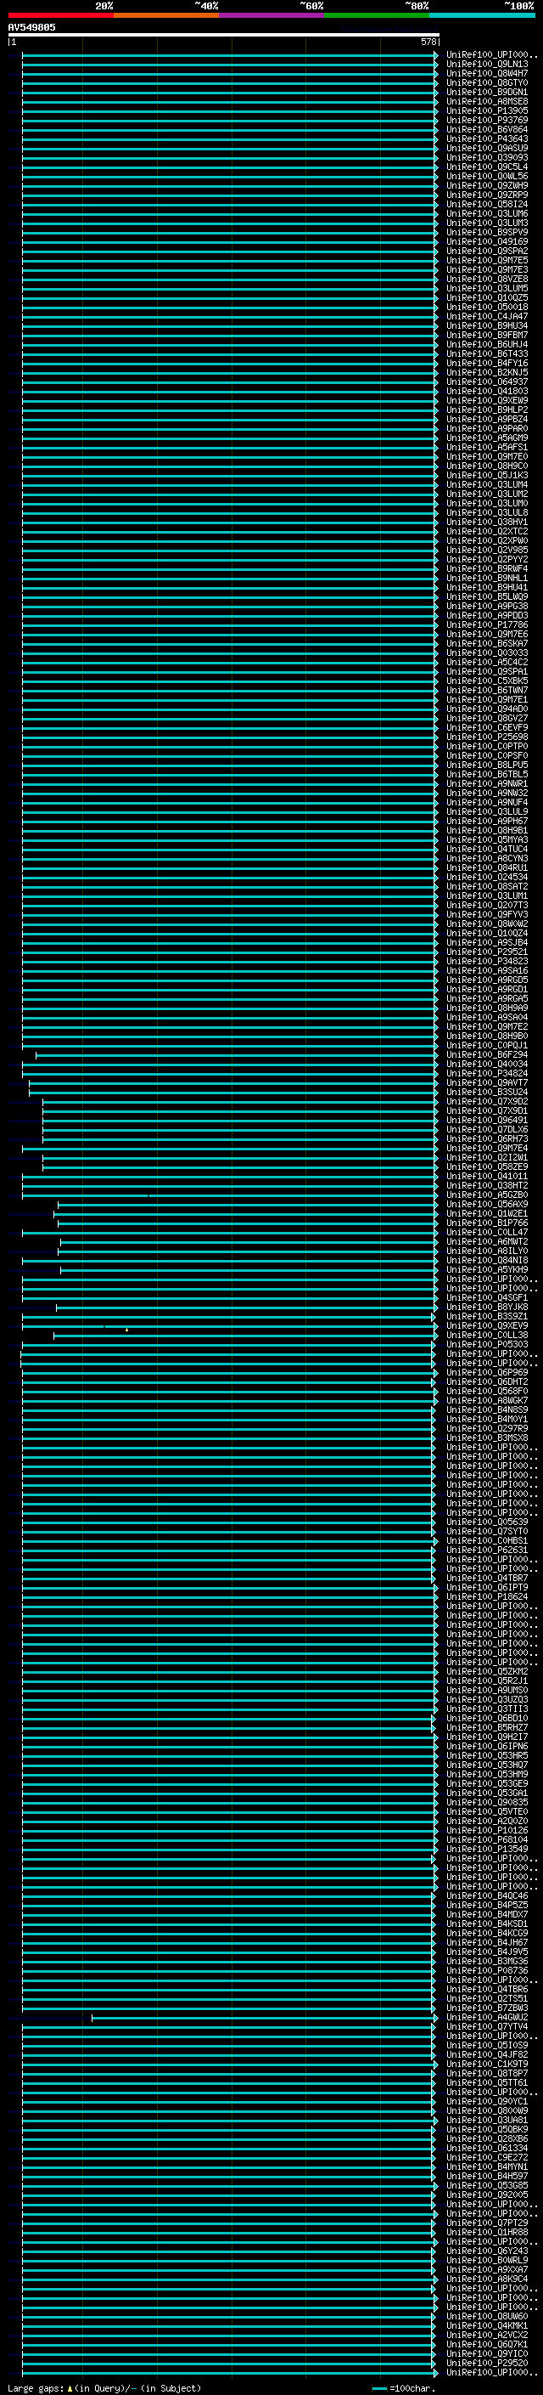Select the UniRef100_P05303 label

coord(487,1344)
